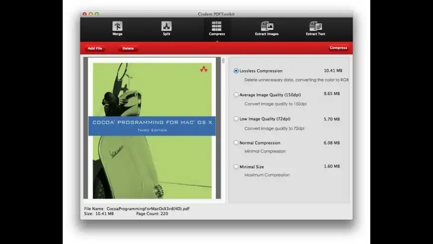Click the 'Maximum Compression' description
Viewport: 433px width, 244px height.
coord(267,175)
